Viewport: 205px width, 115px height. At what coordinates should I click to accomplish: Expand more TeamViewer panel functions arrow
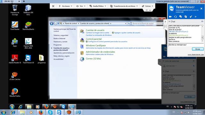pyautogui.click(x=196, y=17)
